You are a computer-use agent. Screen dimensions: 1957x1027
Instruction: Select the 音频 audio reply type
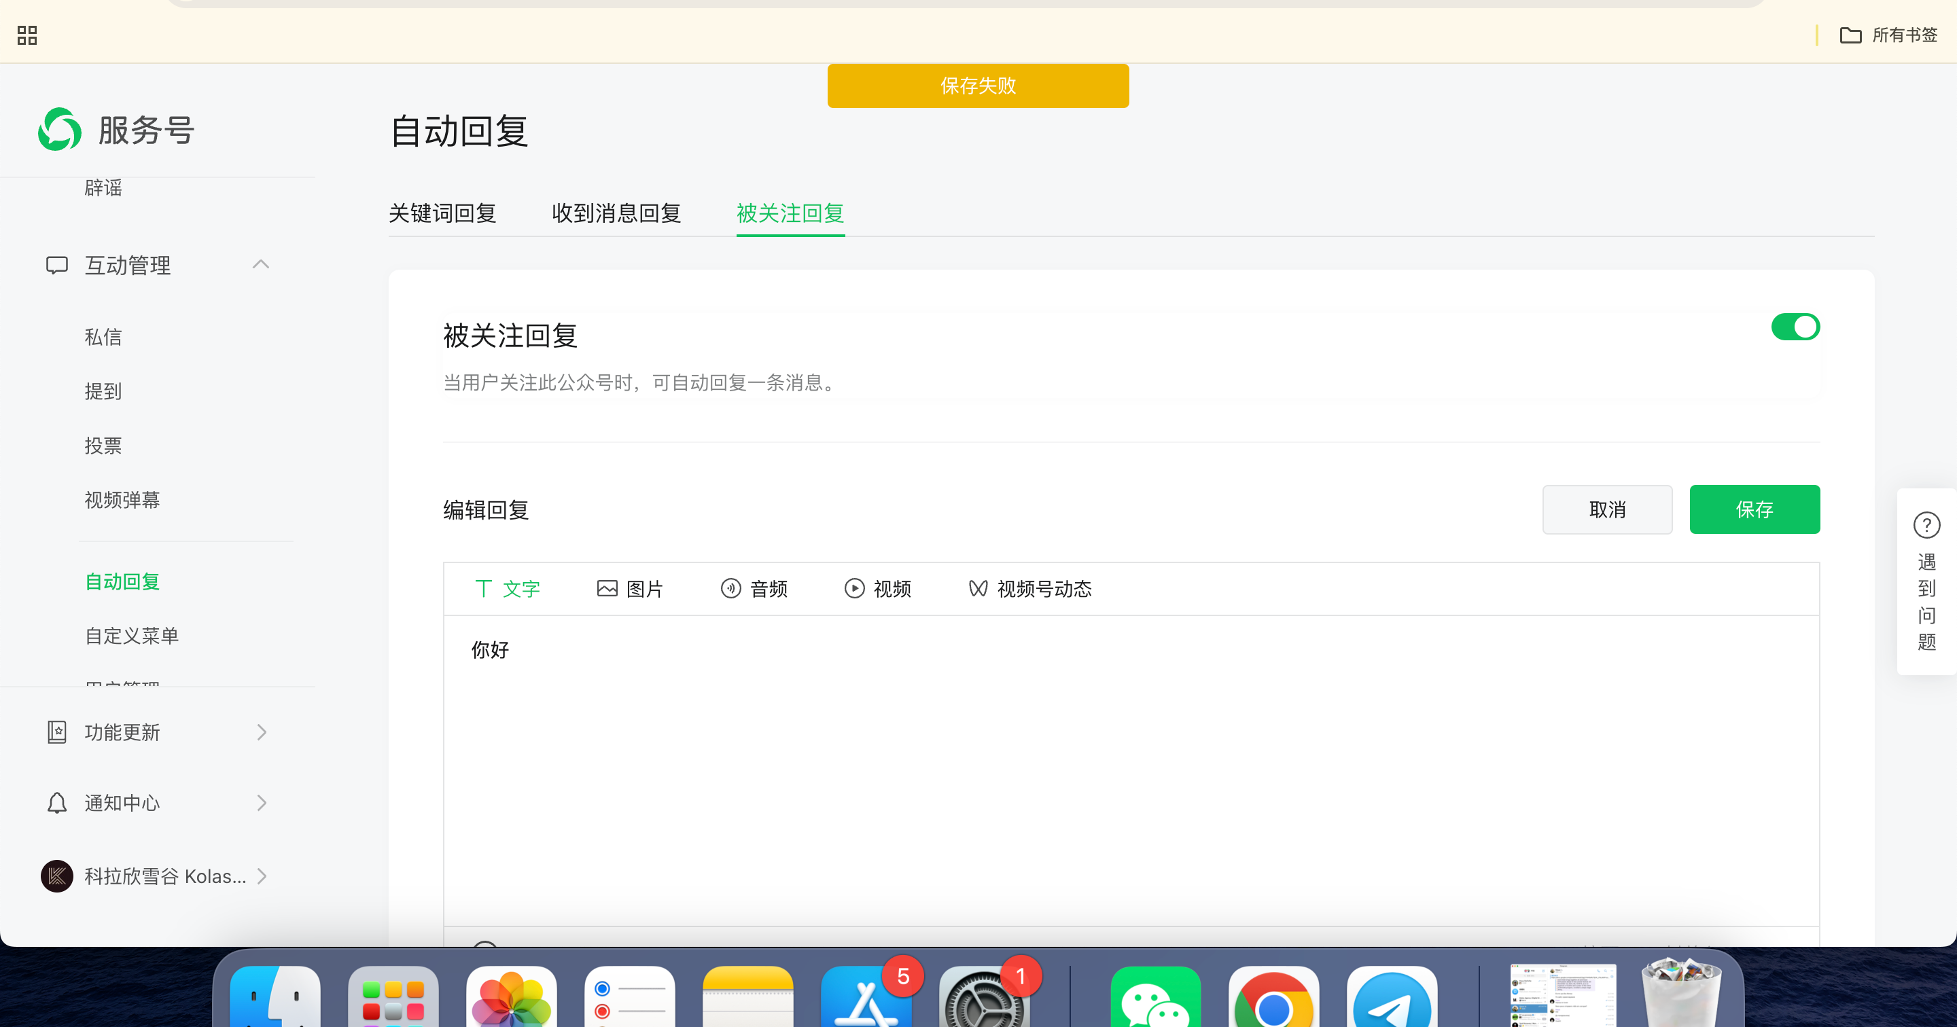click(x=754, y=589)
